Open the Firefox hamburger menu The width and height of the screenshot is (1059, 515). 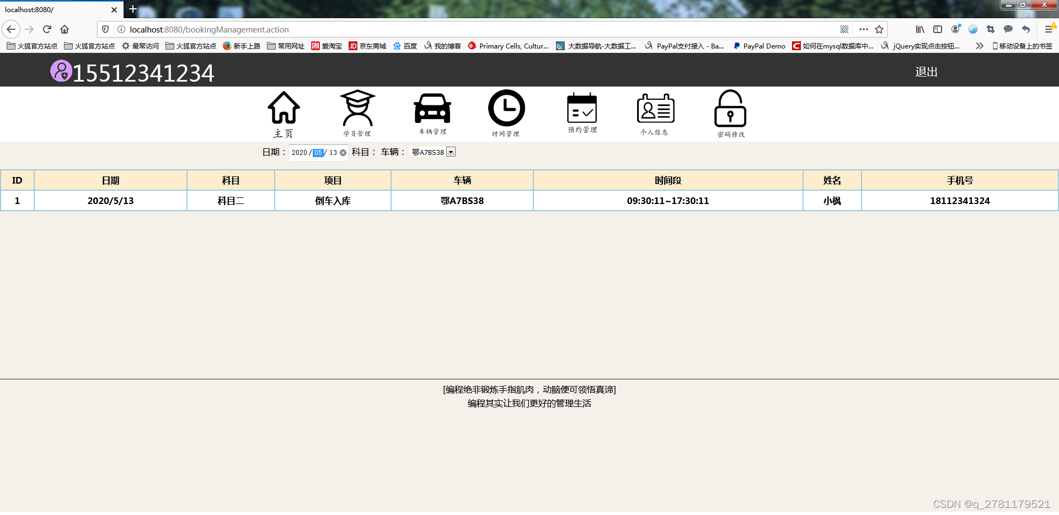1047,29
